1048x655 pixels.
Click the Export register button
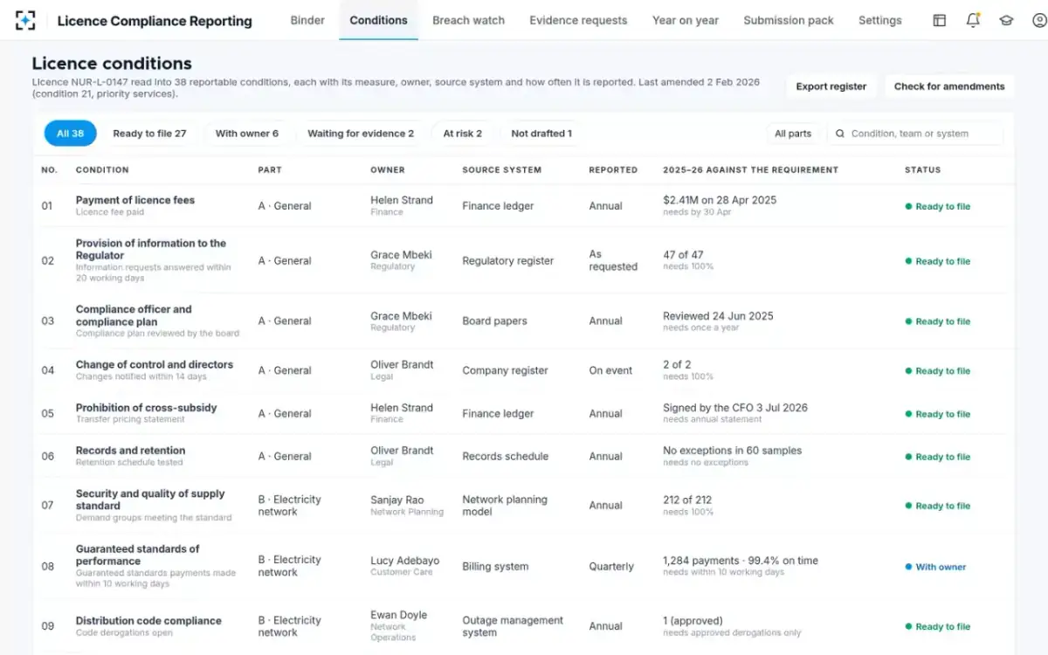(x=831, y=86)
